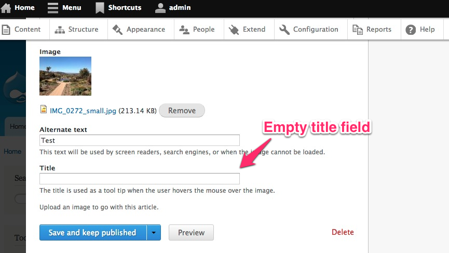Viewport: 449px width, 253px height.
Task: Click the Appearance paintbrush icon
Action: (117, 30)
